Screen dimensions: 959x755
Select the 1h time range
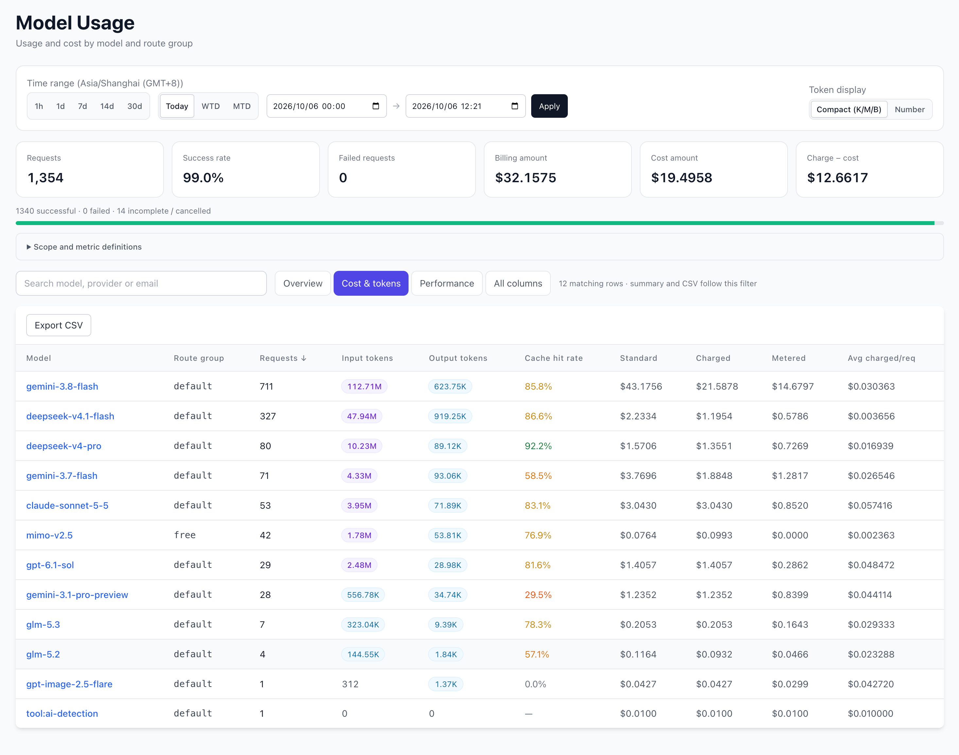click(39, 106)
